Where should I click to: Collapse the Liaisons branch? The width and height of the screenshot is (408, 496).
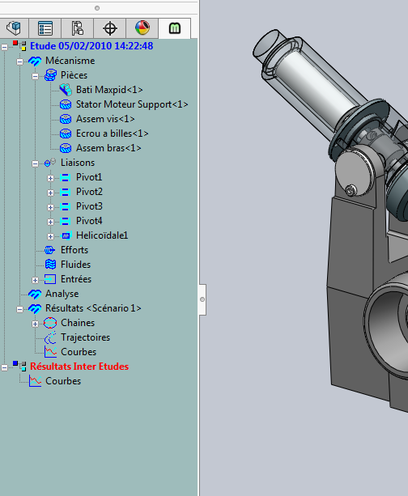tap(35, 163)
